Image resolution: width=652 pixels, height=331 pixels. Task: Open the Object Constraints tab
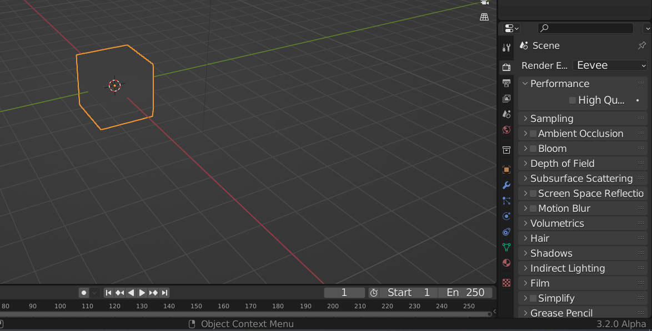(x=506, y=232)
